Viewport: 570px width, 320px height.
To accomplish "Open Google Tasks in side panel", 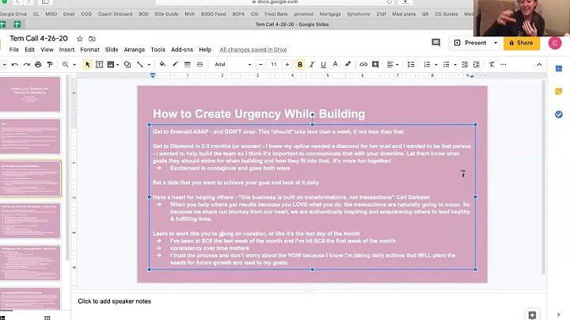I will click(x=559, y=115).
